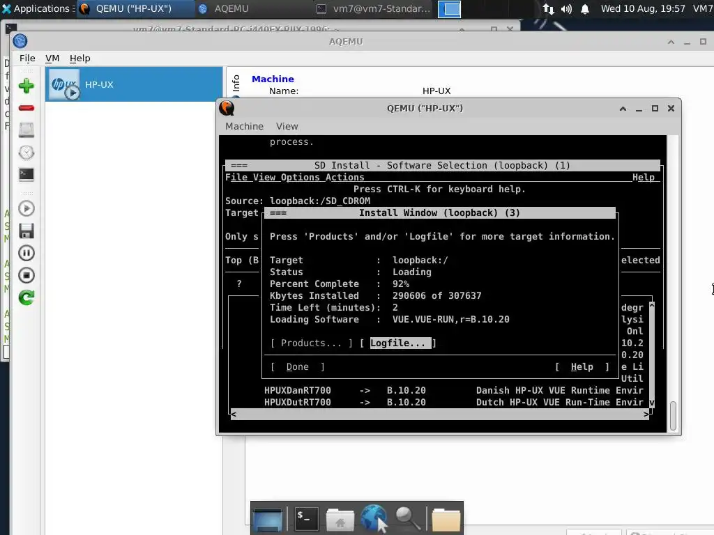
Task: Click the green plus add VM icon
Action: click(26, 86)
